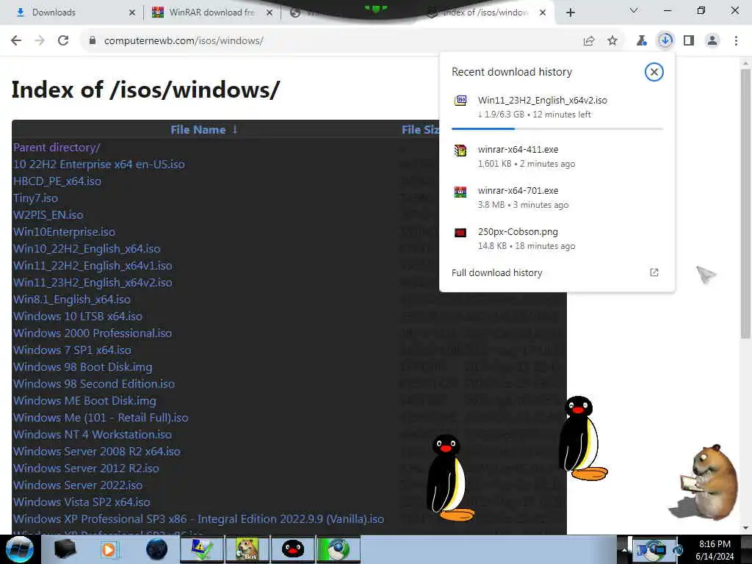This screenshot has width=752, height=564.
Task: Download Windows ME Boot Disk.img
Action: [x=84, y=400]
